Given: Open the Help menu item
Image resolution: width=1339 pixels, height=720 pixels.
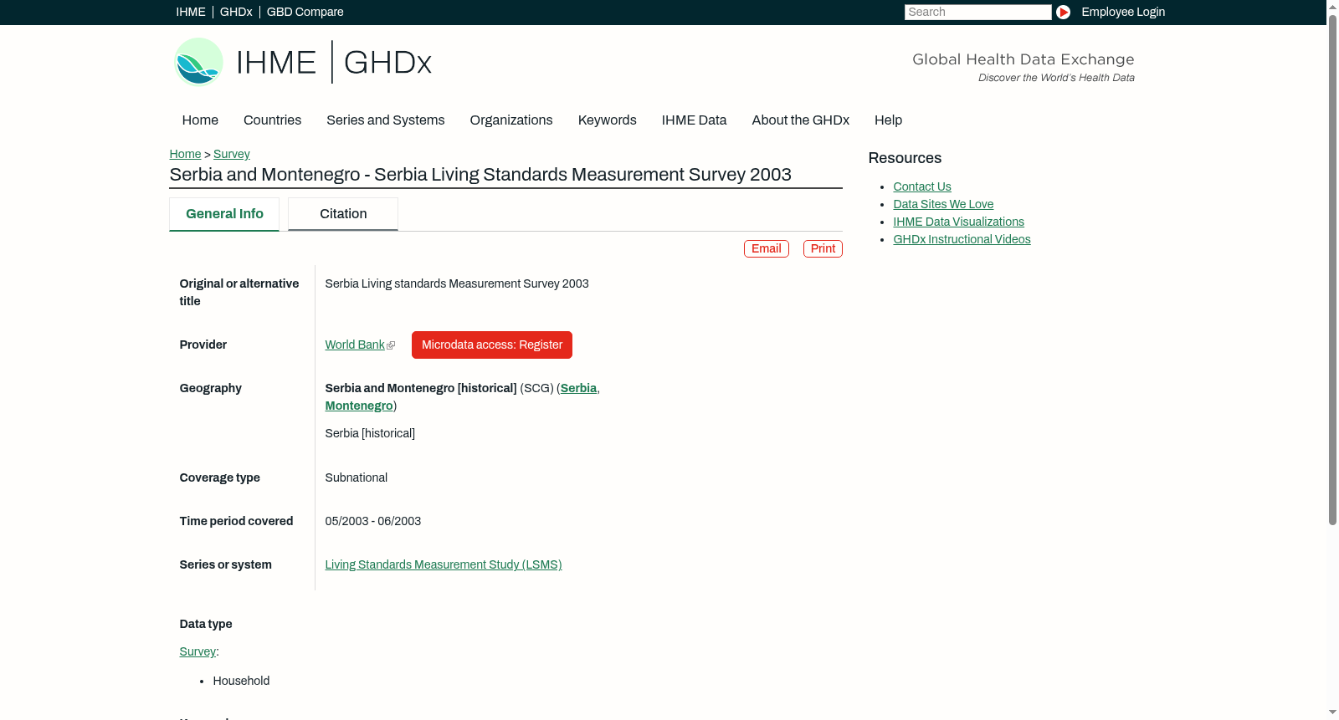Looking at the screenshot, I should pos(889,120).
